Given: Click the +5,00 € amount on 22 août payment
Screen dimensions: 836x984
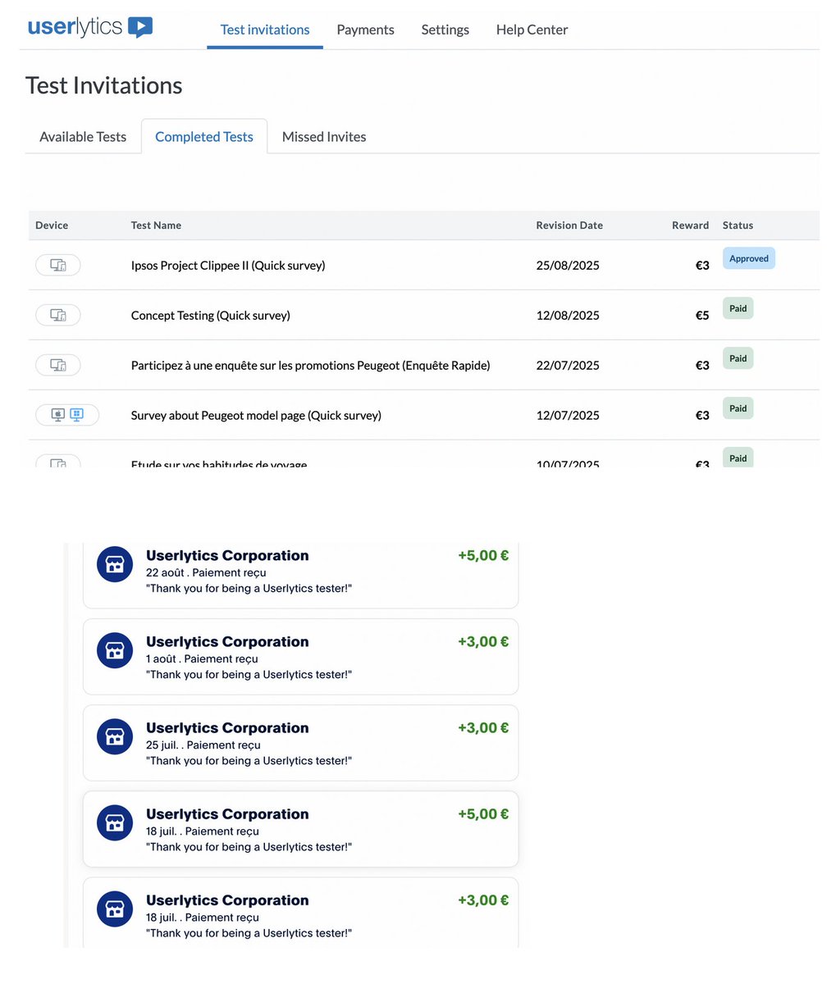Looking at the screenshot, I should pos(483,555).
